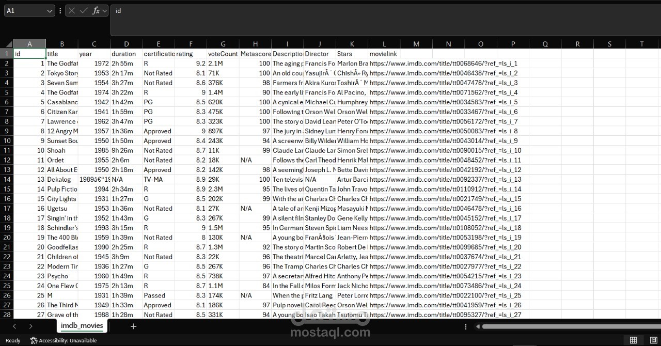Image resolution: width=661 pixels, height=346 pixels.
Task: Click the movielink header cell
Action: pos(384,54)
